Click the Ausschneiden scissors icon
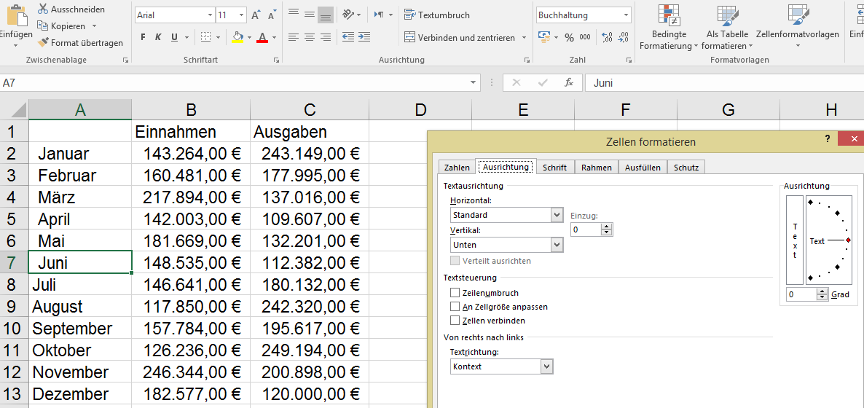This screenshot has width=864, height=408. 43,9
